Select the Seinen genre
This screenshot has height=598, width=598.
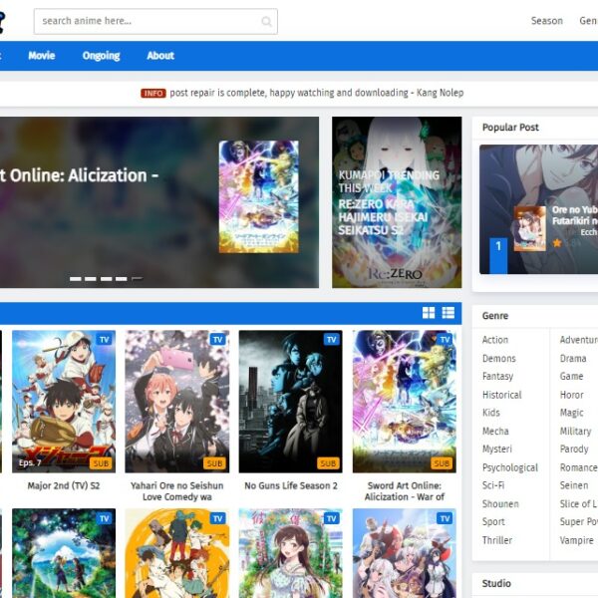point(574,485)
